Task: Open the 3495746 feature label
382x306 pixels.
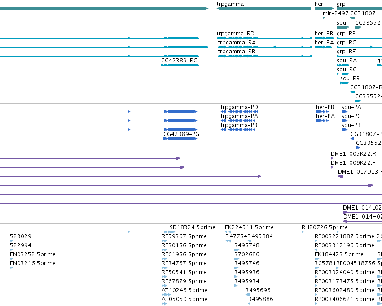Action: [247, 263]
